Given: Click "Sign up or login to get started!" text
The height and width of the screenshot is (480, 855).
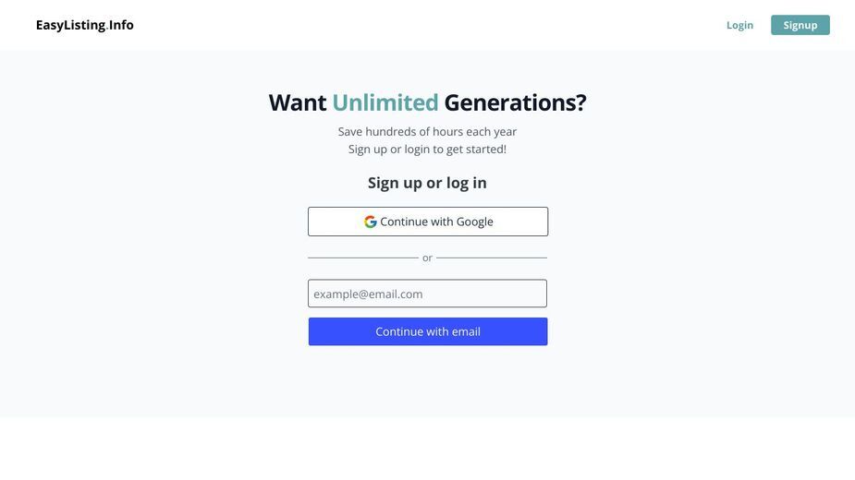Looking at the screenshot, I should (x=427, y=150).
